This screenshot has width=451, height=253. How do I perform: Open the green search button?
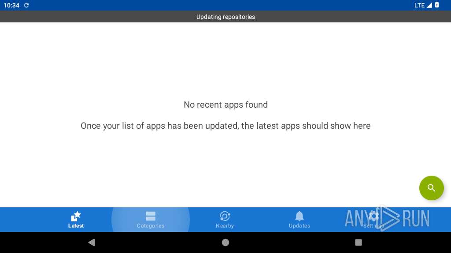[x=431, y=188]
